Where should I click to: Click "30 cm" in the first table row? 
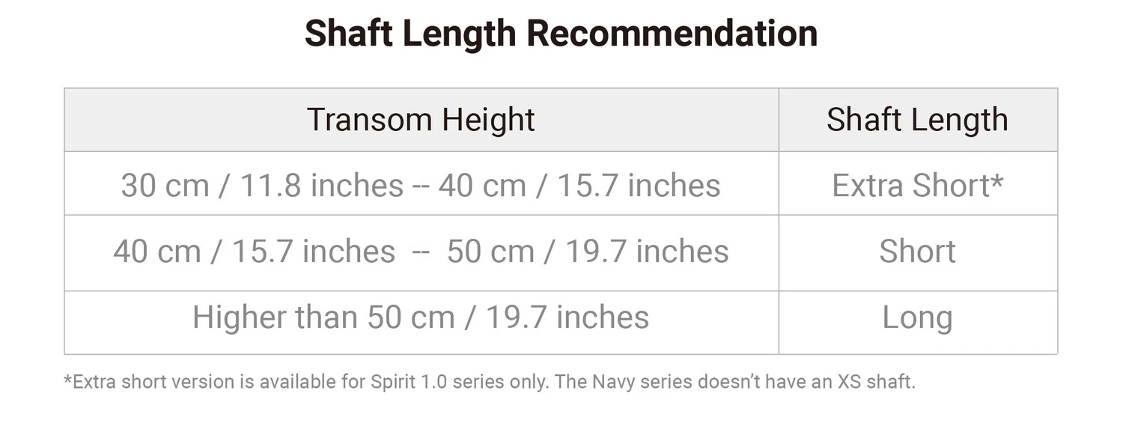(164, 186)
